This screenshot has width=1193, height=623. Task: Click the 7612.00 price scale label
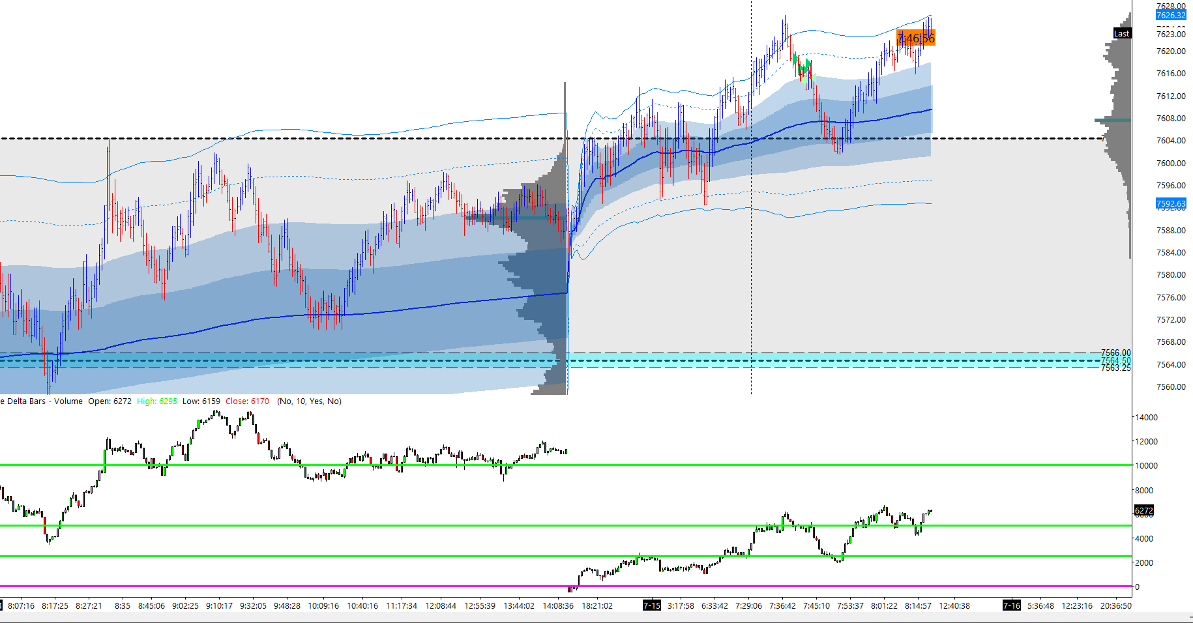(1171, 96)
